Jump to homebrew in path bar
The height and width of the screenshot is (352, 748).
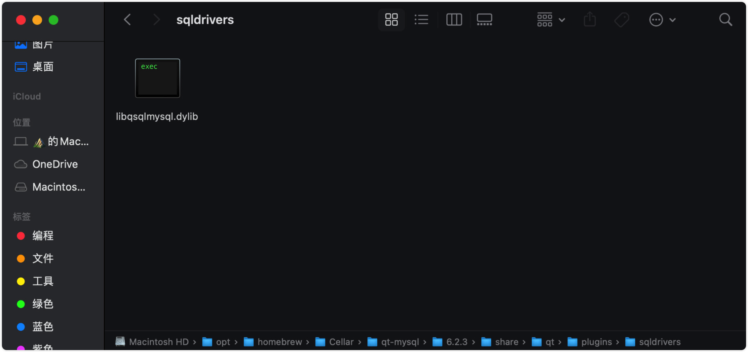[279, 342]
